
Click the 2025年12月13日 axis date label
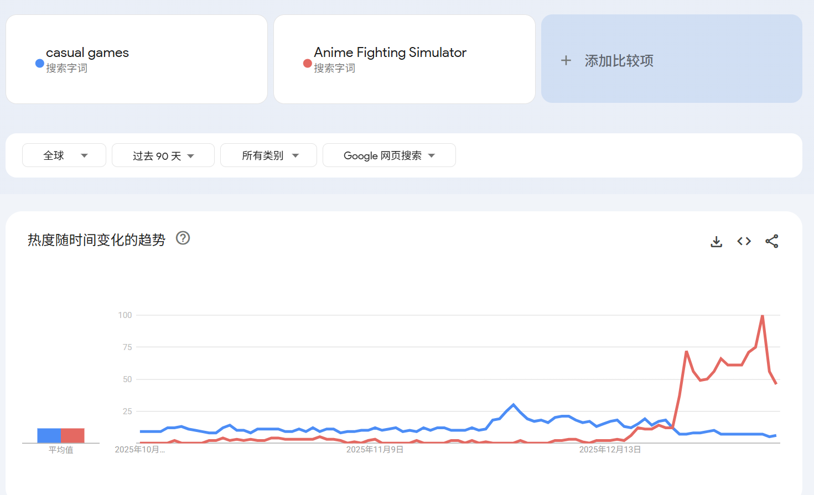click(x=610, y=450)
